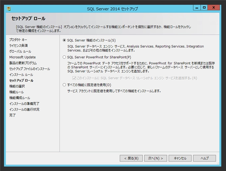This screenshot has height=171, width=226.
Task: Click the resize grip at window corner
Action: [218, 163]
